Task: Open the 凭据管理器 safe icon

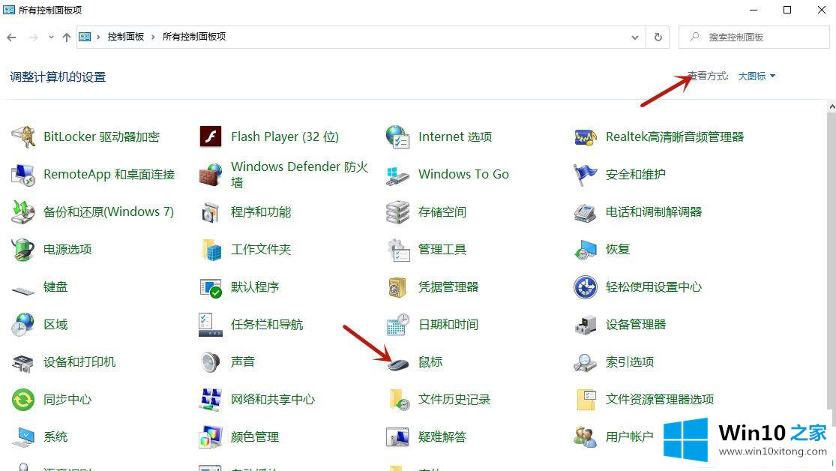Action: click(397, 287)
